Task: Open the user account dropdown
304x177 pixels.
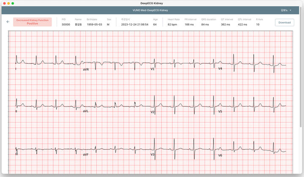Action: pos(286,10)
